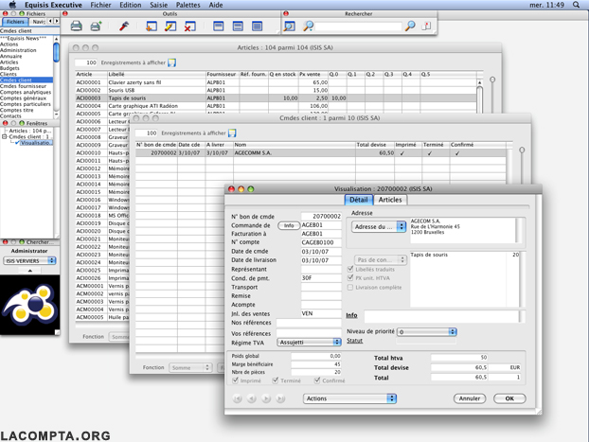Image resolution: width=589 pixels, height=442 pixels.
Task: Switch to the Articles tab in Visualisation
Action: tap(390, 200)
